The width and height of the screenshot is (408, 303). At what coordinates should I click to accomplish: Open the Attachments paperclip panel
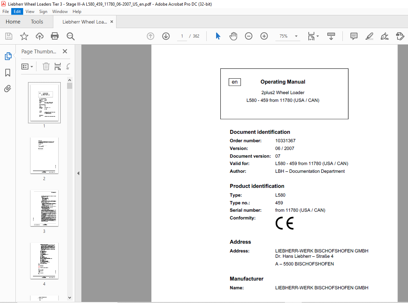pos(8,89)
